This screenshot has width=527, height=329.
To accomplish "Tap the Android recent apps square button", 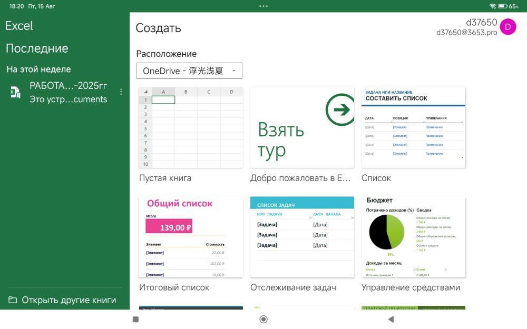I will [136, 320].
